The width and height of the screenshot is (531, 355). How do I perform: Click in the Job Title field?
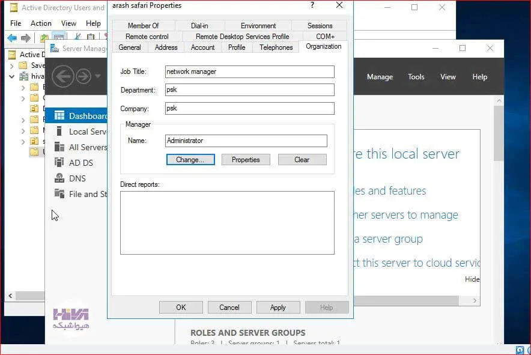250,71
